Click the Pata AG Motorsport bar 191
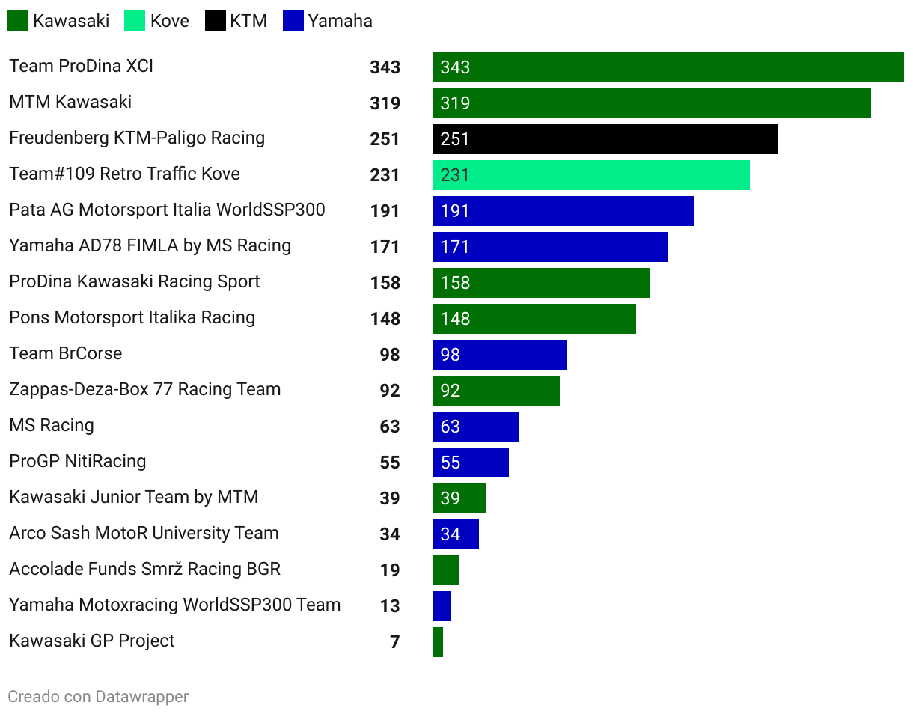 click(563, 211)
